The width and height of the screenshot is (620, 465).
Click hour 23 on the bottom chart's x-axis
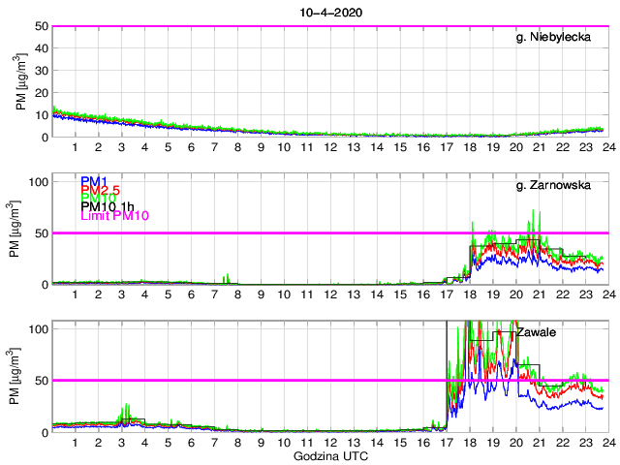(x=586, y=443)
